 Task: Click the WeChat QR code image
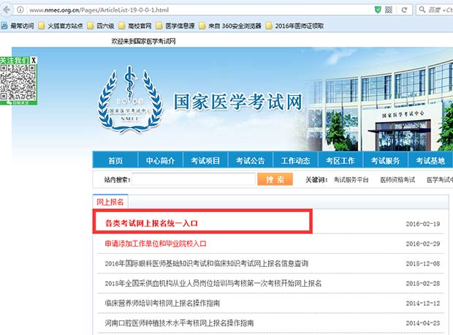coord(18,83)
